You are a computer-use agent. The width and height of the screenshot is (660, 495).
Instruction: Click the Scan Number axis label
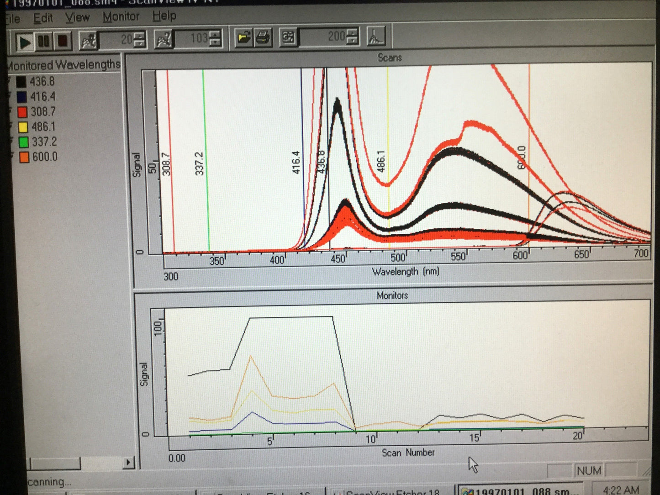click(408, 453)
